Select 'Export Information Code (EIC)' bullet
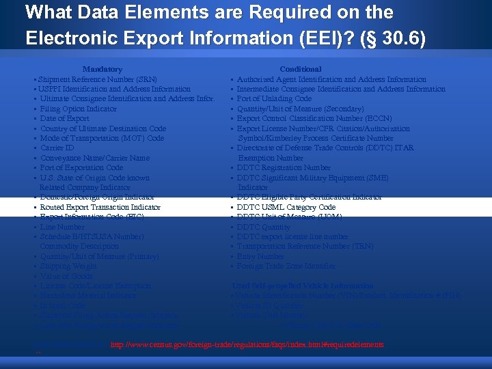 point(92,217)
